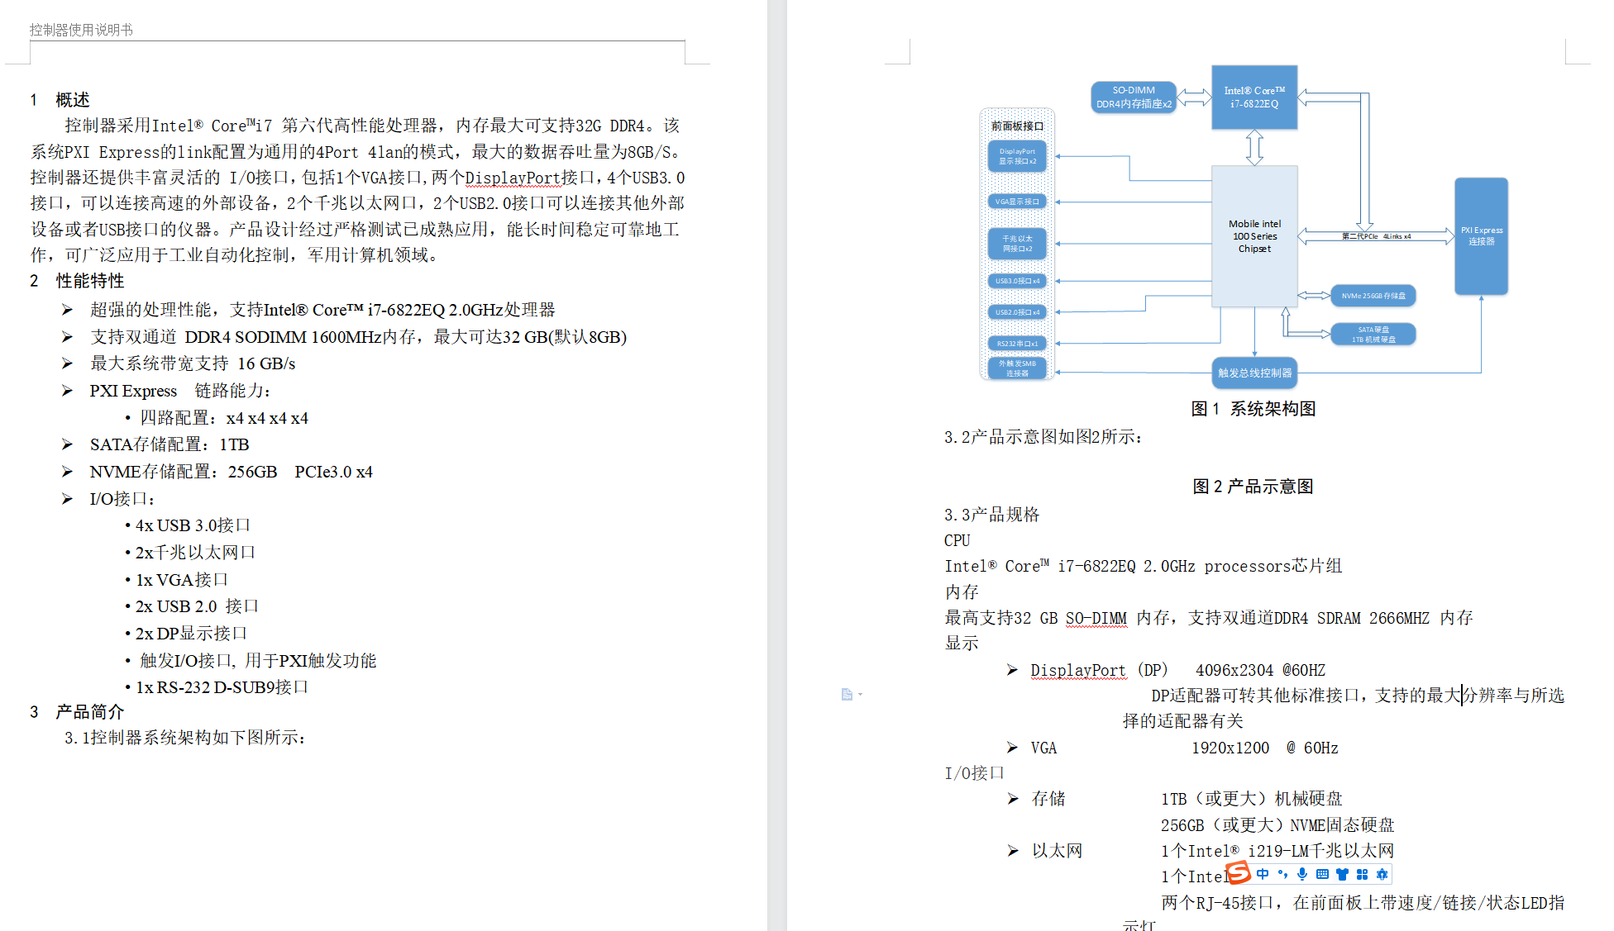
Task: Click the bullet 支持双通道 DDR4 SODIMM line
Action: tap(358, 337)
